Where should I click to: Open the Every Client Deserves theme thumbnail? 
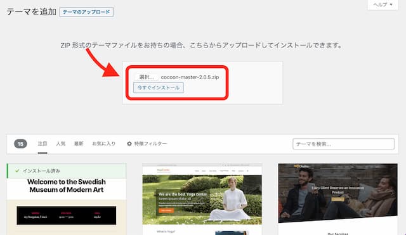[x=338, y=199]
